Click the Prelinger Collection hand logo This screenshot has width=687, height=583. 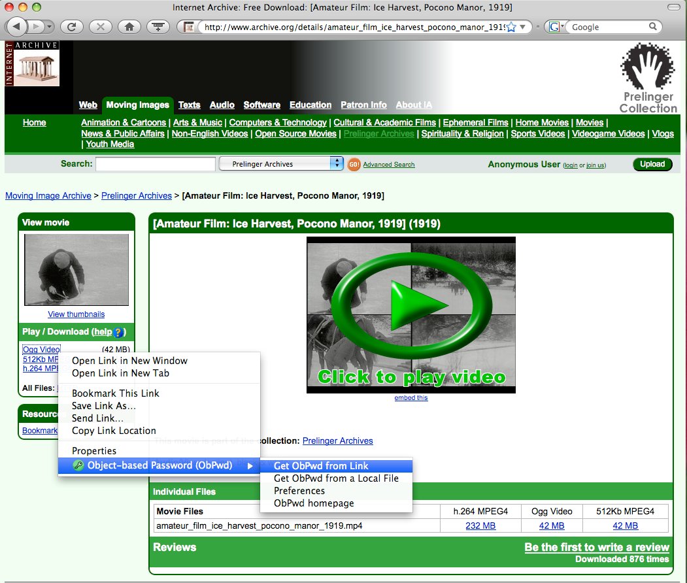(x=648, y=78)
